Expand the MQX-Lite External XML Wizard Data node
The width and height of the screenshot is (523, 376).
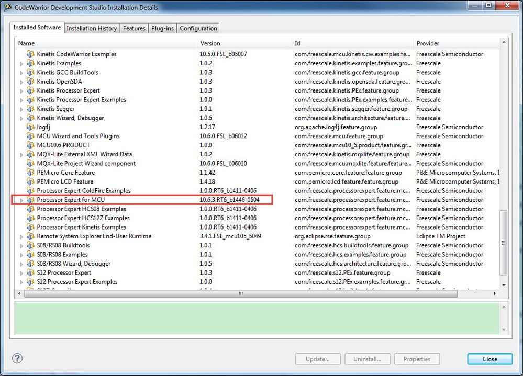pos(21,154)
